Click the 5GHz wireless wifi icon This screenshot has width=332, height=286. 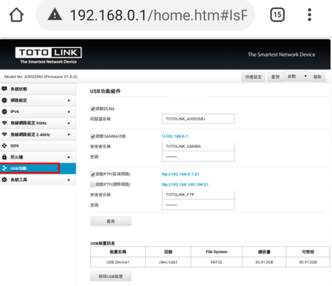pos(4,122)
